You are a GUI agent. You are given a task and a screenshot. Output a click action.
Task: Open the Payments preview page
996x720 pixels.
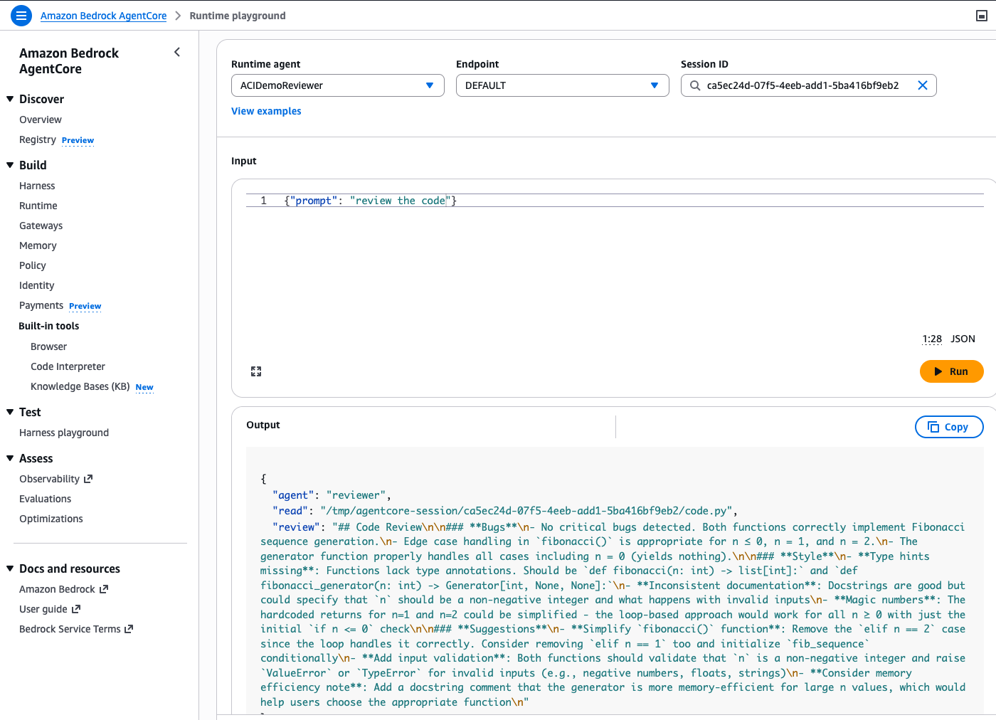pos(41,305)
